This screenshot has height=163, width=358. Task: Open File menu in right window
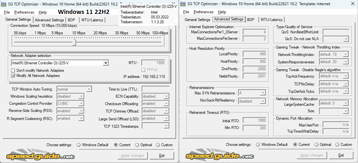click(186, 12)
